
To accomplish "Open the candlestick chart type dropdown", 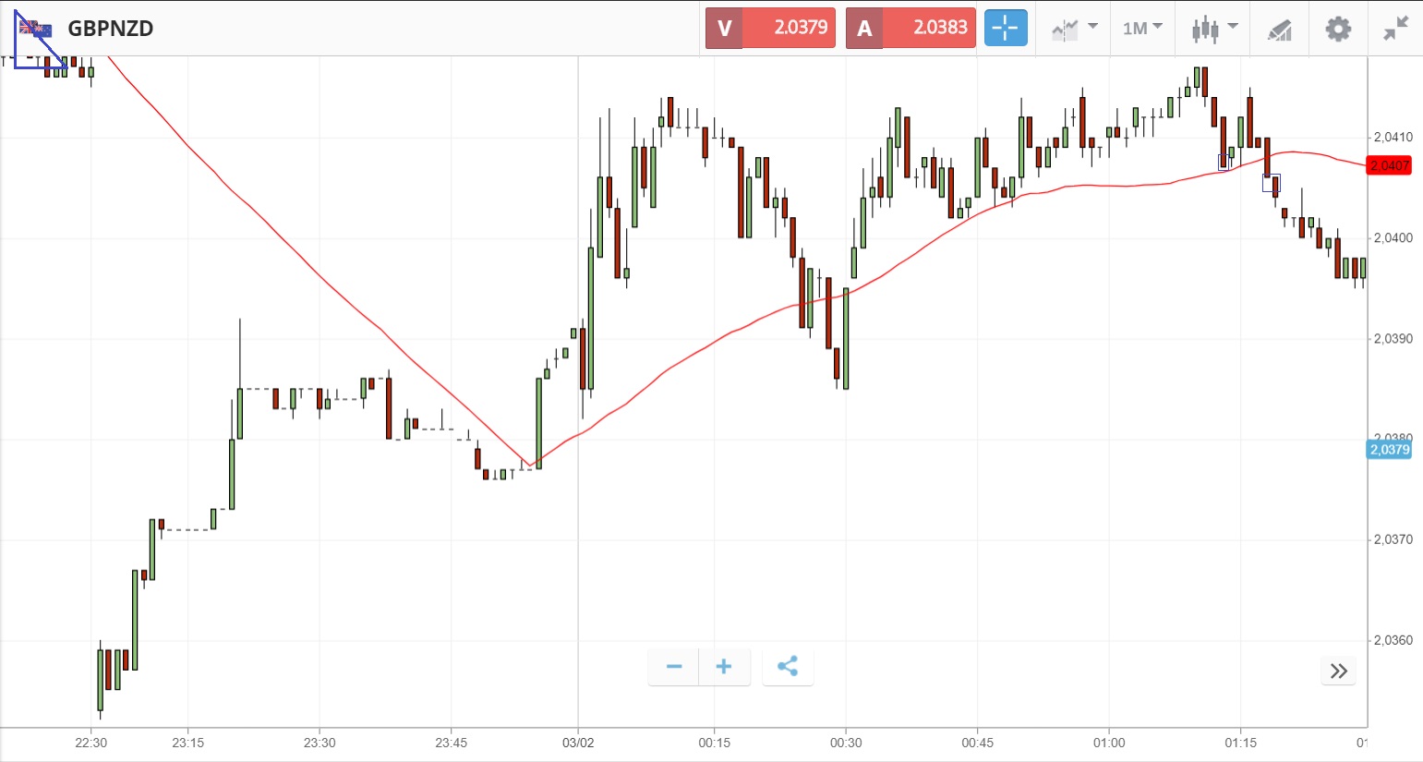I will (1213, 29).
